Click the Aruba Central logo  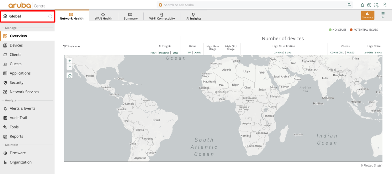pos(27,5)
